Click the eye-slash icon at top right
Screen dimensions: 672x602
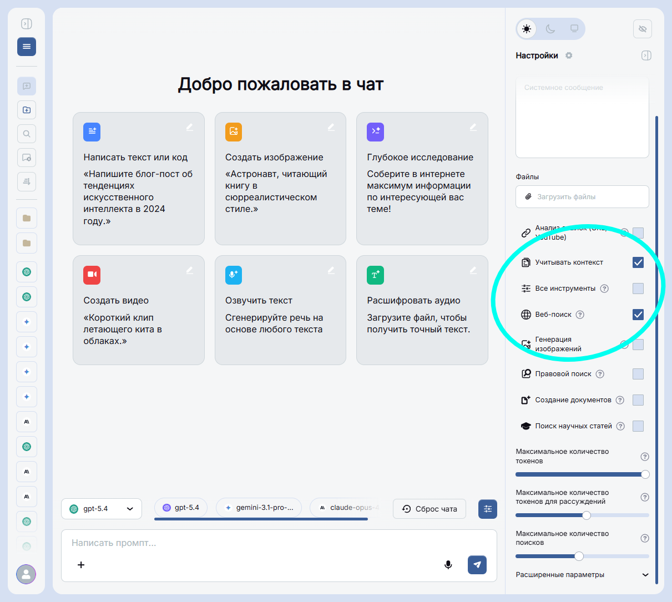point(642,29)
